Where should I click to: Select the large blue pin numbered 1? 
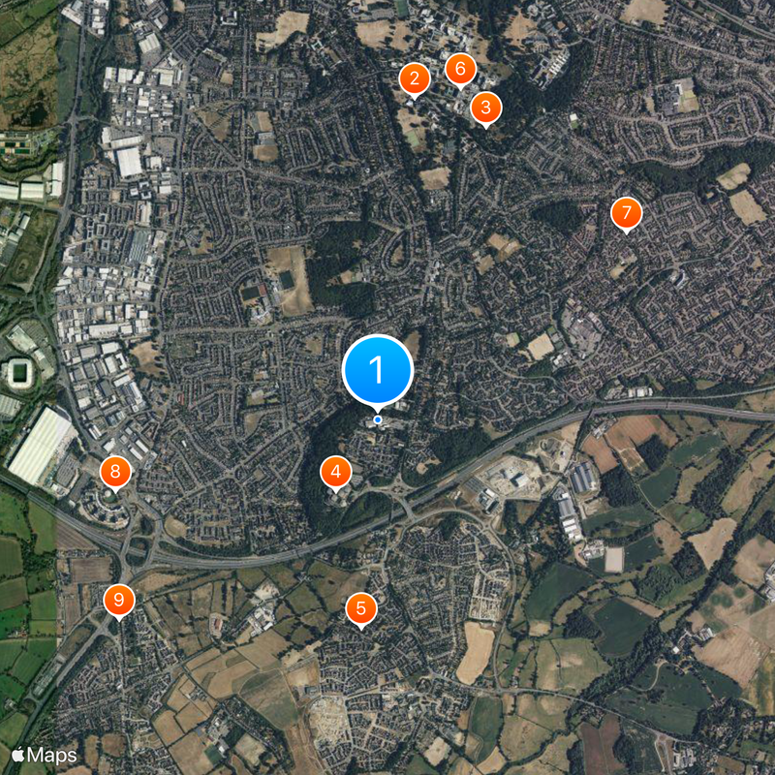click(378, 370)
